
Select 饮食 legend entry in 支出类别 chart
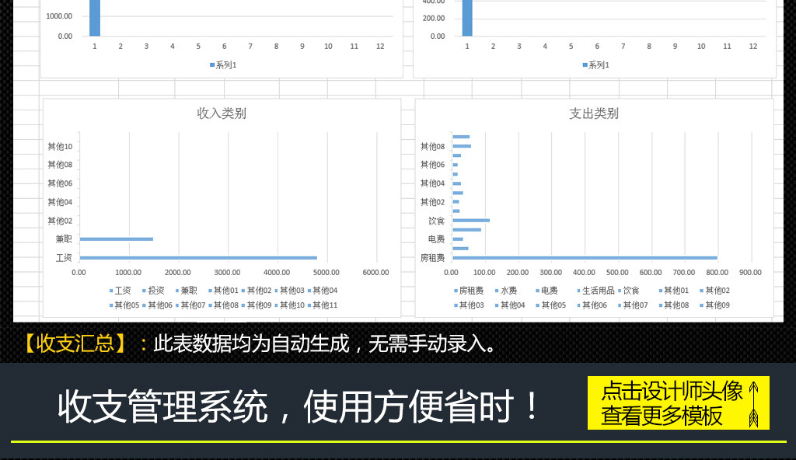(x=629, y=291)
